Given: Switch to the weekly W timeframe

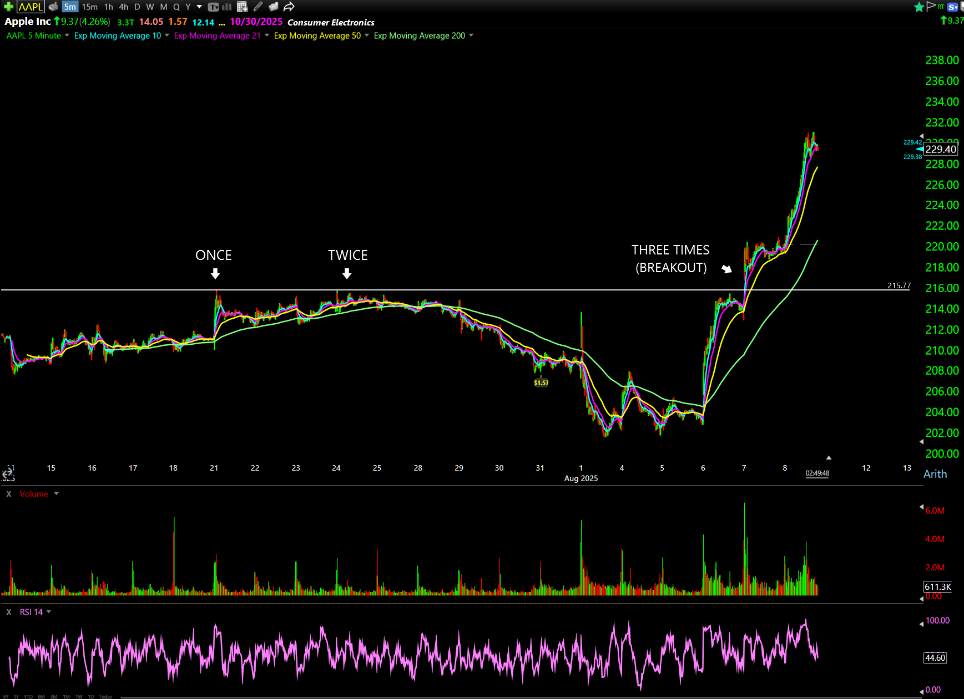Looking at the screenshot, I should coord(150,7).
